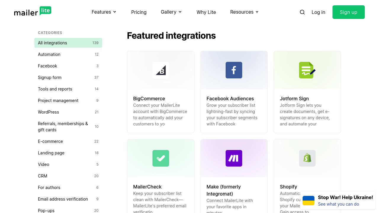Filter by the E-commerce category
This screenshot has height=213, width=379.
point(50,141)
